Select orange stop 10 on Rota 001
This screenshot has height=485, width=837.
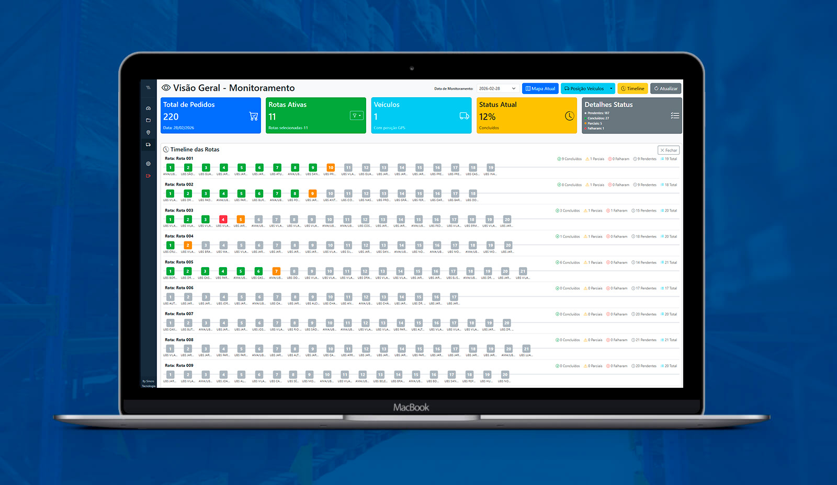[330, 168]
